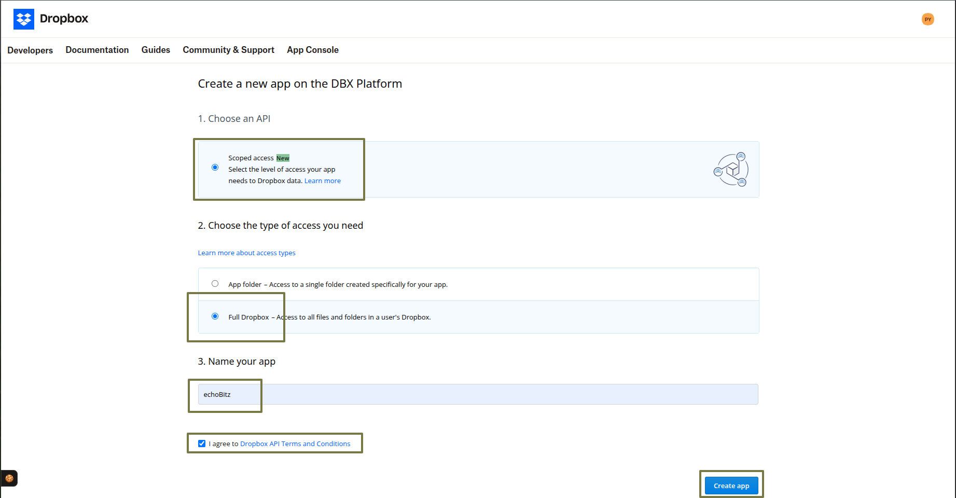Go to Documentation in the nav bar
Image resolution: width=956 pixels, height=498 pixels.
tap(97, 50)
